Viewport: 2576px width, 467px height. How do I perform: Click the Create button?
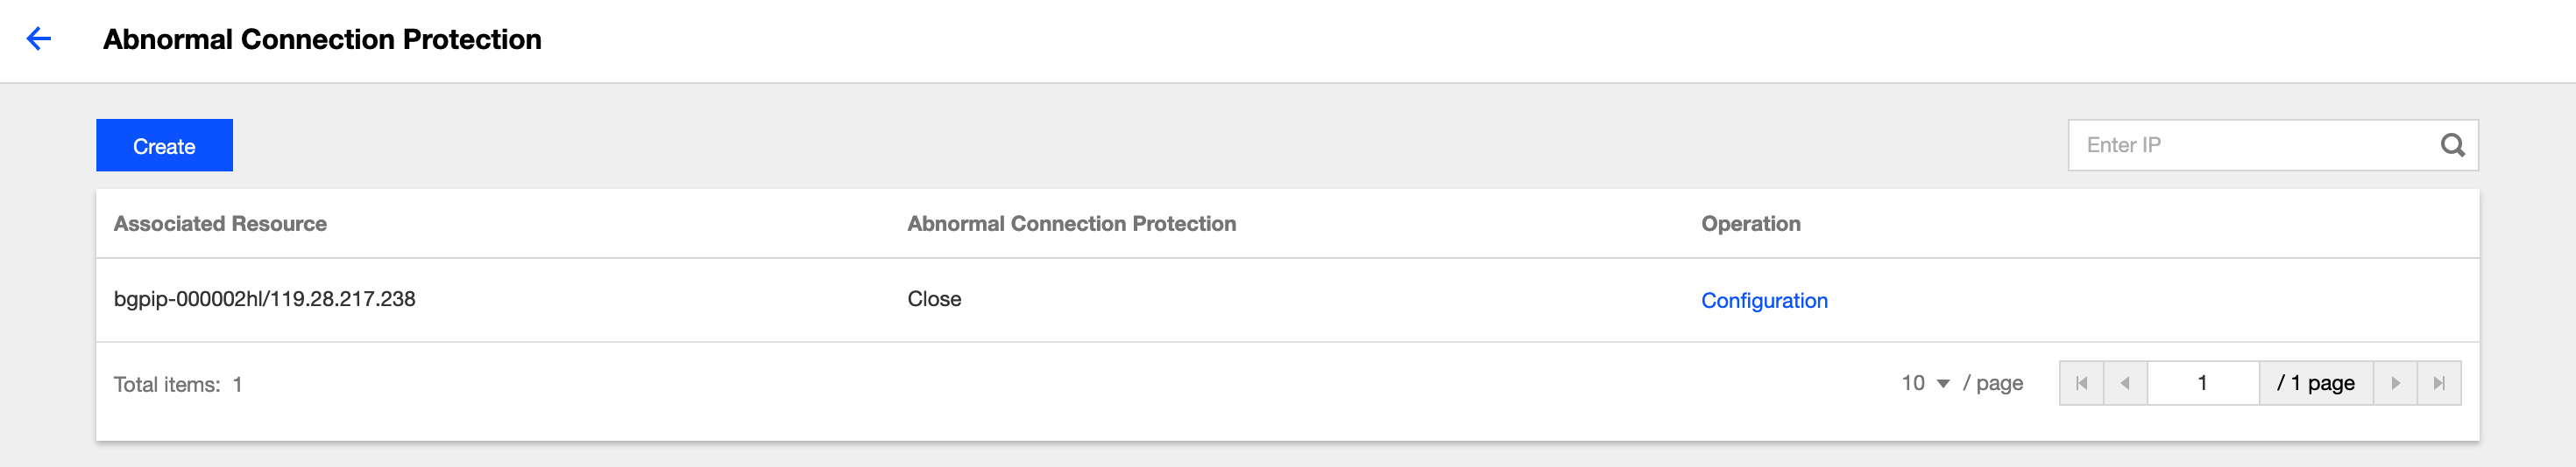tap(164, 146)
